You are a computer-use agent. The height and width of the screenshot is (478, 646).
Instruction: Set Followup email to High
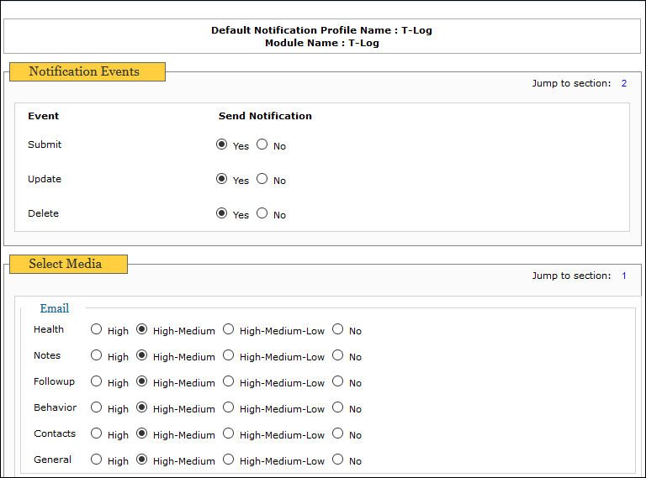click(97, 381)
